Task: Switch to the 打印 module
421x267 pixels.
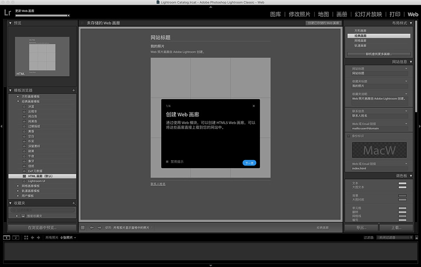Action: click(x=395, y=14)
